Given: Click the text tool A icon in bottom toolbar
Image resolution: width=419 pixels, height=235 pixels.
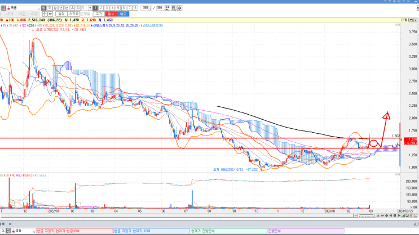Looking at the screenshot, I should 378,215.
